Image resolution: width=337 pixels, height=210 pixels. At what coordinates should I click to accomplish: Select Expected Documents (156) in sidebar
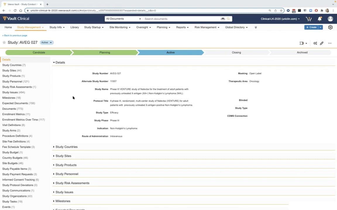pyautogui.click(x=18, y=103)
